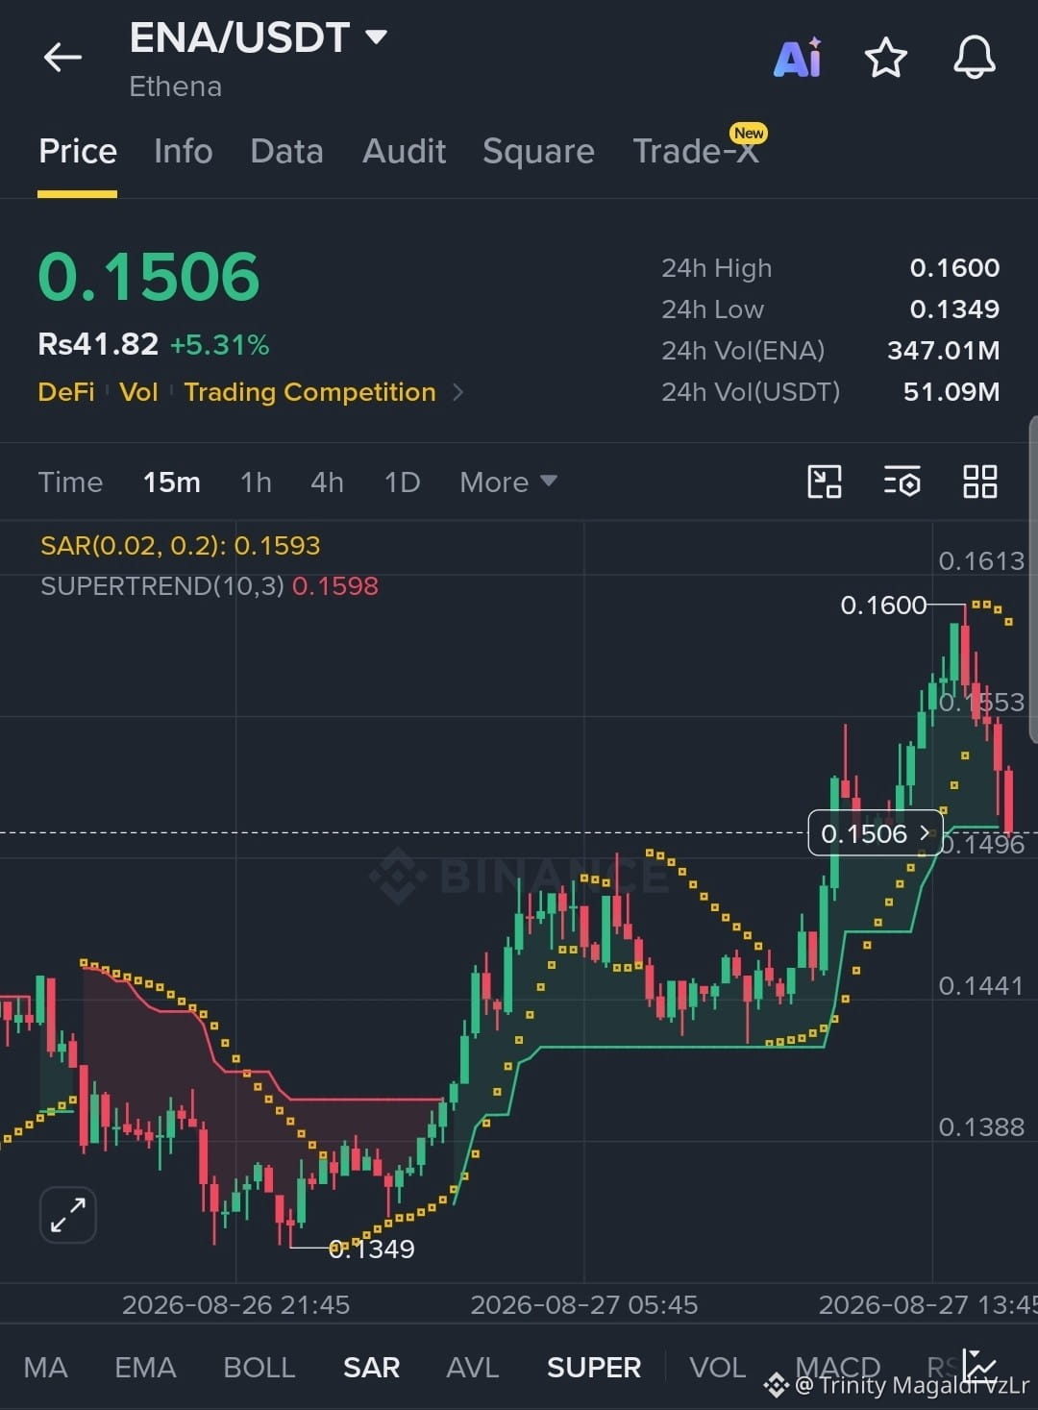Tap the back arrow icon
Viewport: 1038px width, 1410px height.
click(62, 58)
